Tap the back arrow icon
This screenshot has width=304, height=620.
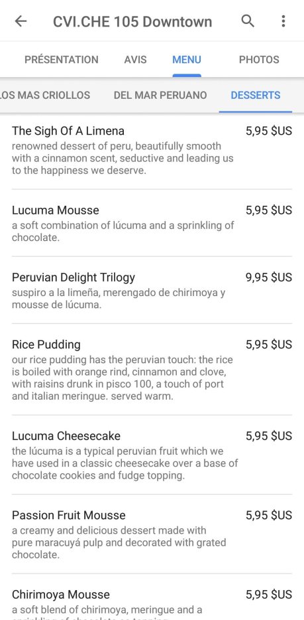click(x=21, y=21)
